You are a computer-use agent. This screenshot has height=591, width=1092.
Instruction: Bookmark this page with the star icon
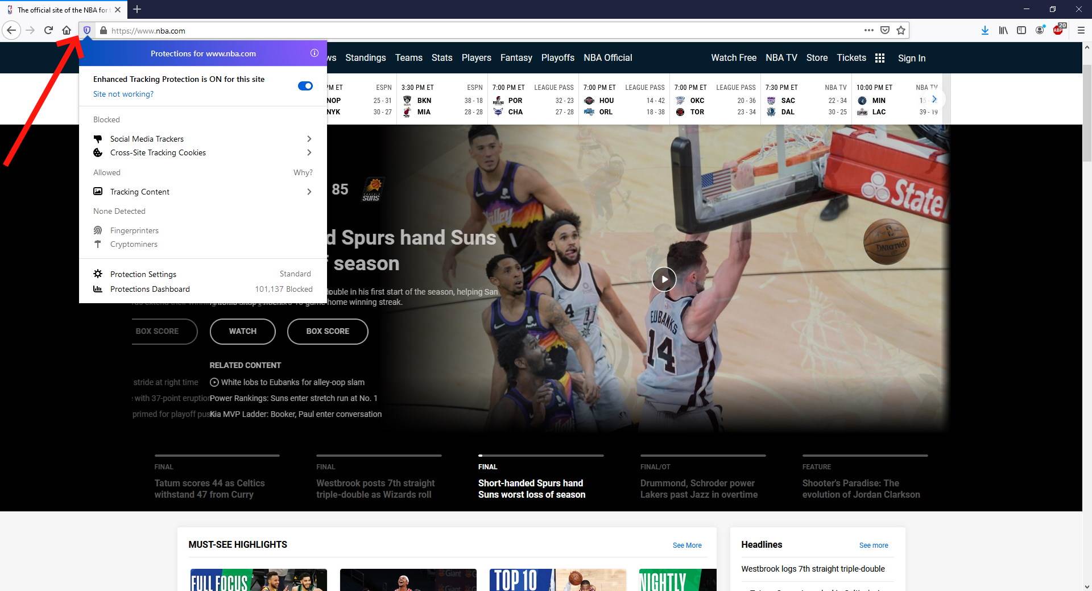point(901,30)
